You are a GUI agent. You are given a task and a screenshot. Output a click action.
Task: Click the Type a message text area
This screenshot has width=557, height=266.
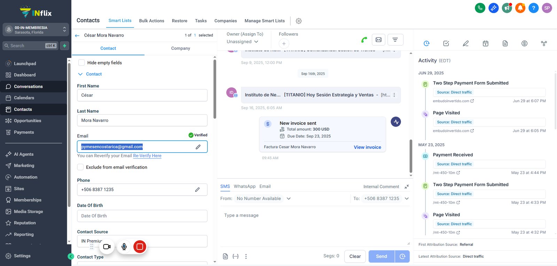point(315,226)
